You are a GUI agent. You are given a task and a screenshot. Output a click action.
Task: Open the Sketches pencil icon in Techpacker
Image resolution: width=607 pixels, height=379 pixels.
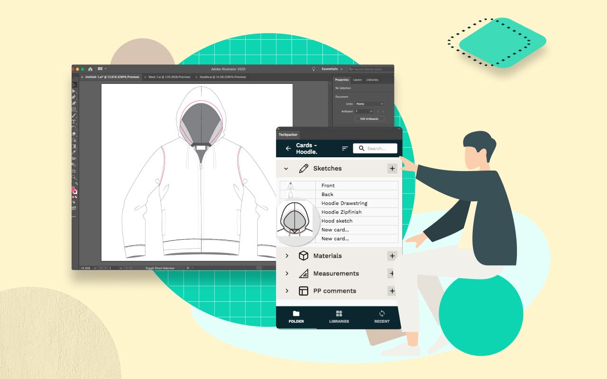303,168
